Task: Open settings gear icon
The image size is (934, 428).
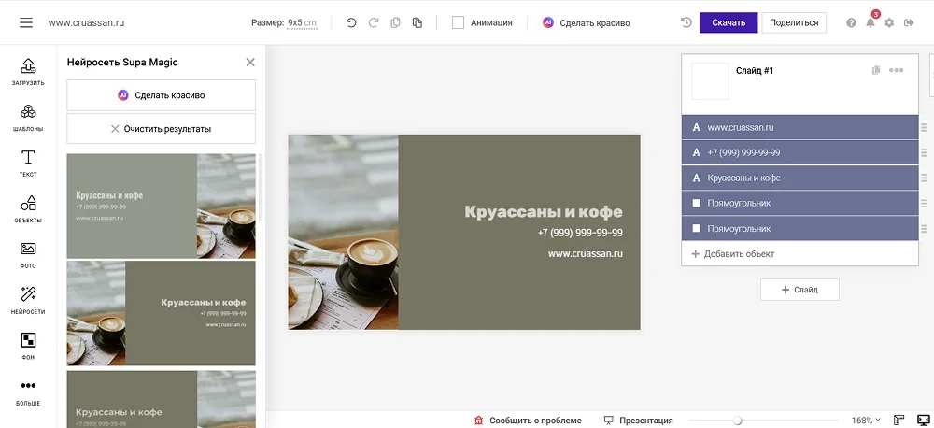Action: click(x=889, y=22)
